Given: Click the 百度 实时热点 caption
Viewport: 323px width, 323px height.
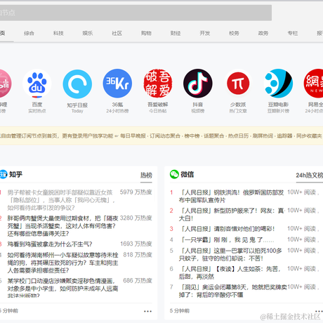Looking at the screenshot, I should pos(37,111).
